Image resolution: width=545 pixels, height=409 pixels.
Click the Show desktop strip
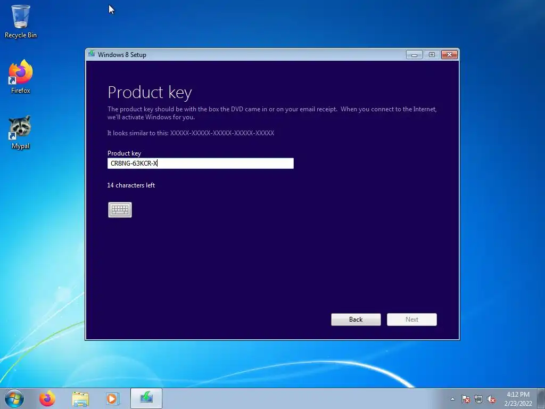541,398
